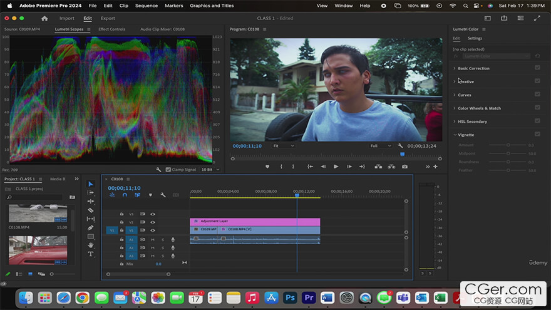Image resolution: width=551 pixels, height=310 pixels.
Task: Mute audio track A1
Action: (152, 239)
